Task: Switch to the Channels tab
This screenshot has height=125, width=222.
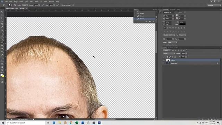Action: (x=170, y=48)
